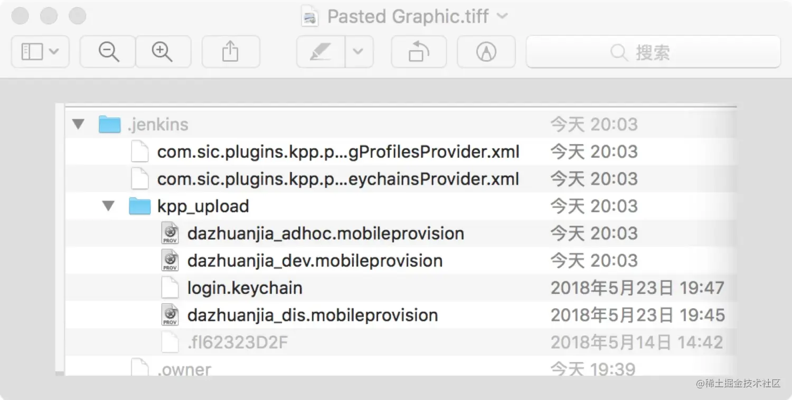
Task: Click the share icon in toolbar
Action: pyautogui.click(x=230, y=52)
